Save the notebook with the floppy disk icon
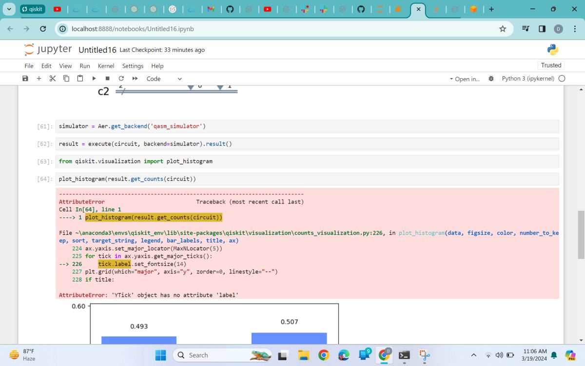585x366 pixels. [25, 79]
